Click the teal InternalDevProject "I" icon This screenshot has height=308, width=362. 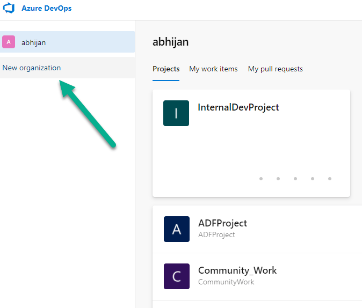point(176,113)
